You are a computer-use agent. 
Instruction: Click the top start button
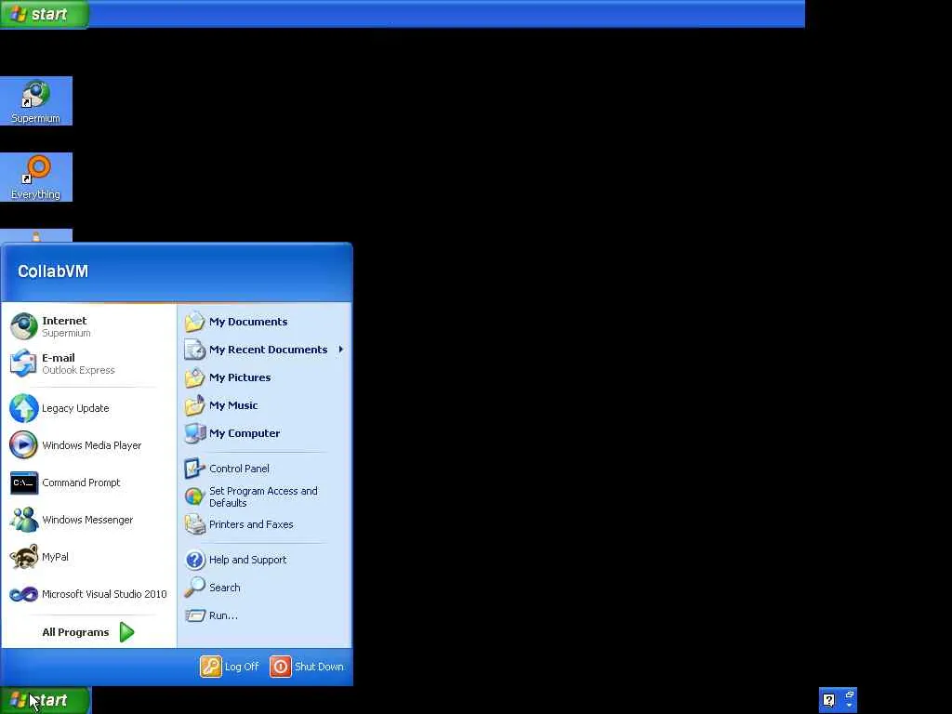45,14
